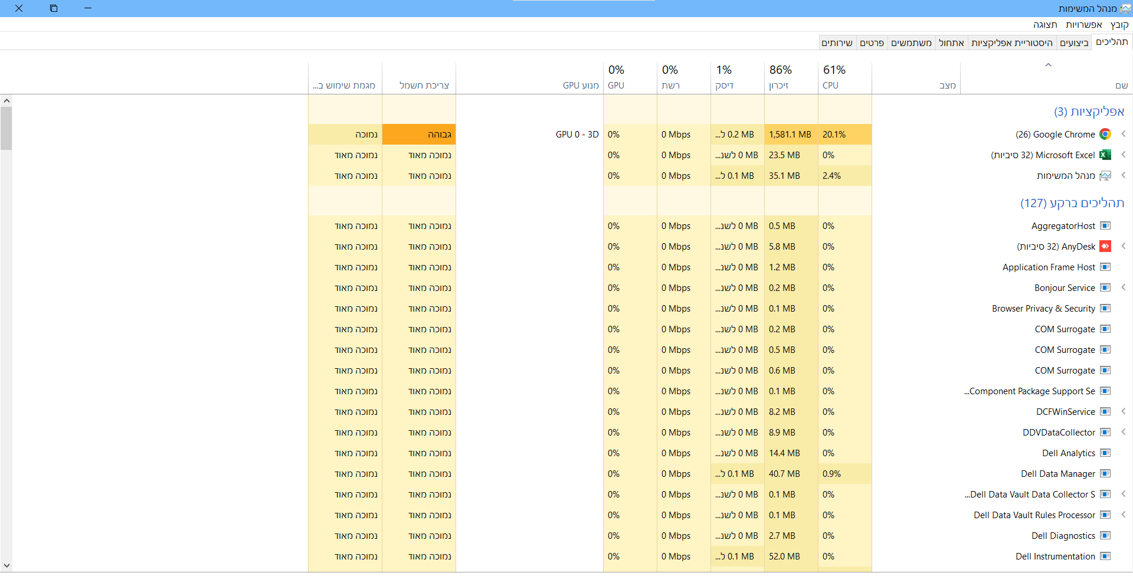
Task: Select the Chrome 1,581.1 MB memory cell
Action: (x=791, y=135)
